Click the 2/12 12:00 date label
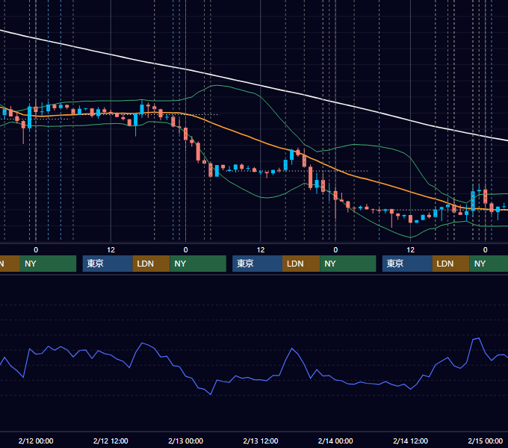508x448 pixels. click(111, 441)
